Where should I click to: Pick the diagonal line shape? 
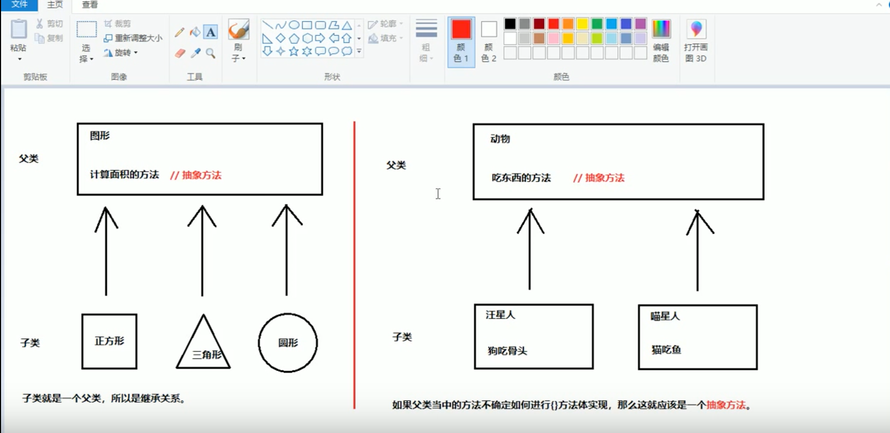point(268,25)
